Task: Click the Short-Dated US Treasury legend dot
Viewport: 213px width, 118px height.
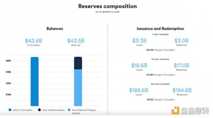Action: (69, 110)
